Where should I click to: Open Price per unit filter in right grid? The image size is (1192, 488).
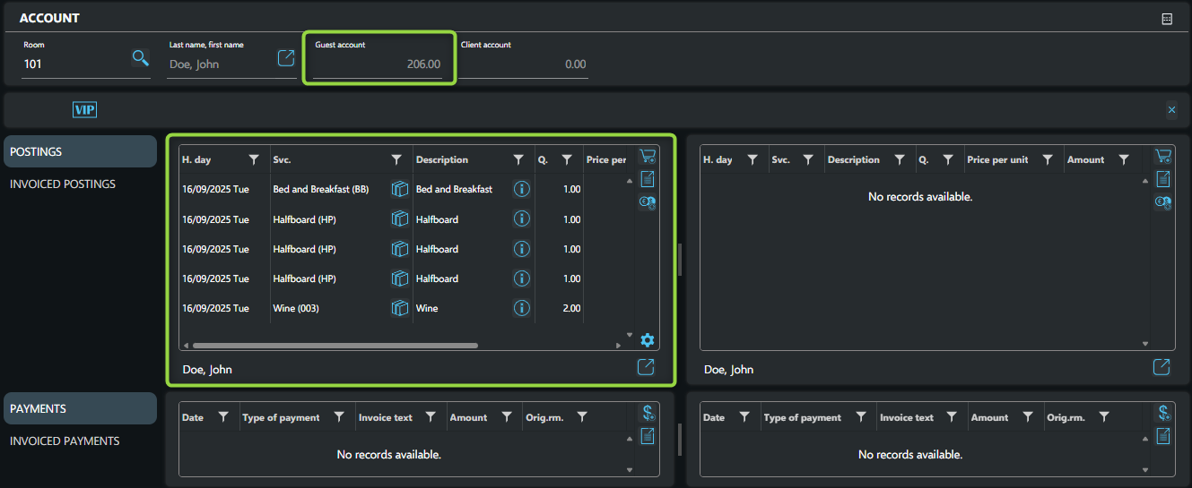pyautogui.click(x=1047, y=160)
